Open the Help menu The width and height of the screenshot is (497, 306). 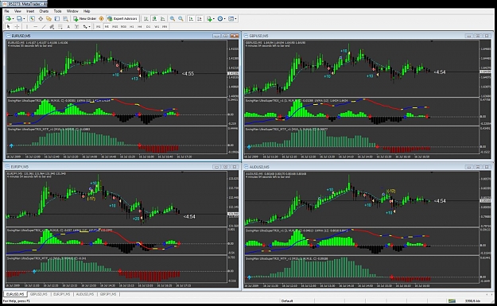[x=87, y=11]
